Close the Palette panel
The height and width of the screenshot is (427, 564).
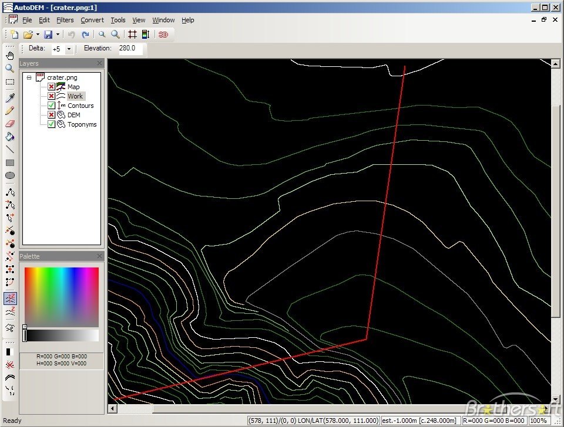pyautogui.click(x=99, y=256)
